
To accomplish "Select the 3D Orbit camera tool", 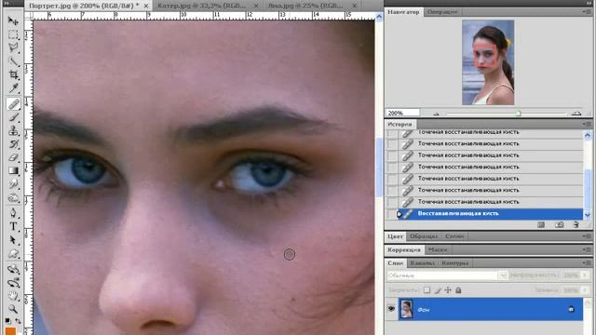I will [x=13, y=283].
